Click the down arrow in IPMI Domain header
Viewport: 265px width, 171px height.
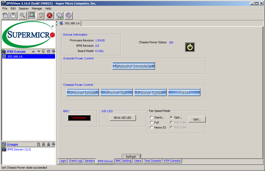(x=39, y=51)
